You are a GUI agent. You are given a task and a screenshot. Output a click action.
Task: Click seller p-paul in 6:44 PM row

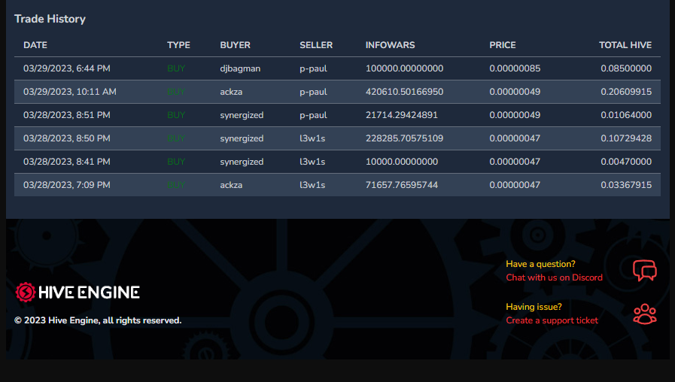pos(313,68)
